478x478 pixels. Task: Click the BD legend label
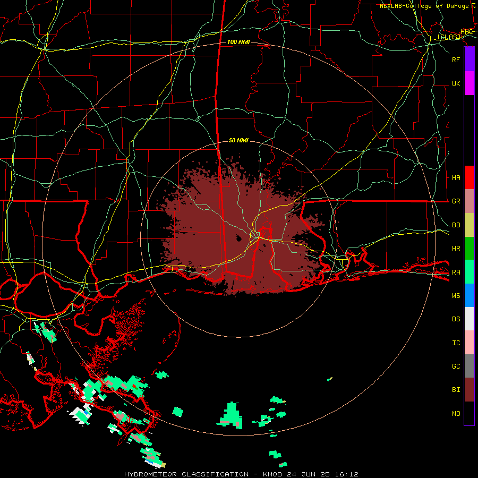tap(456, 225)
